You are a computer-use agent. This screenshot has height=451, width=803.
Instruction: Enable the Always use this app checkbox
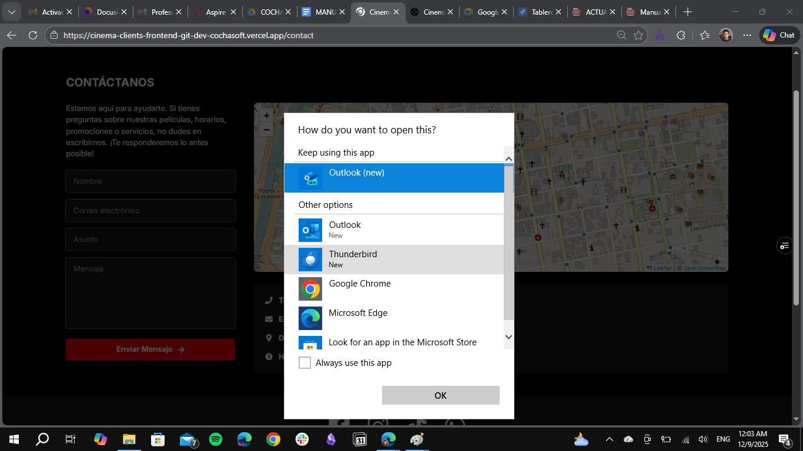click(305, 363)
